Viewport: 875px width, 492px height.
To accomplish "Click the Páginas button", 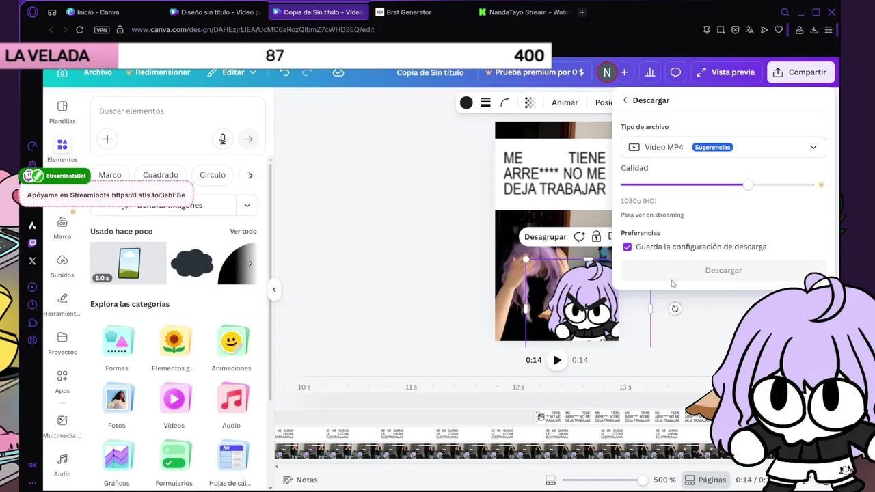I will [706, 480].
